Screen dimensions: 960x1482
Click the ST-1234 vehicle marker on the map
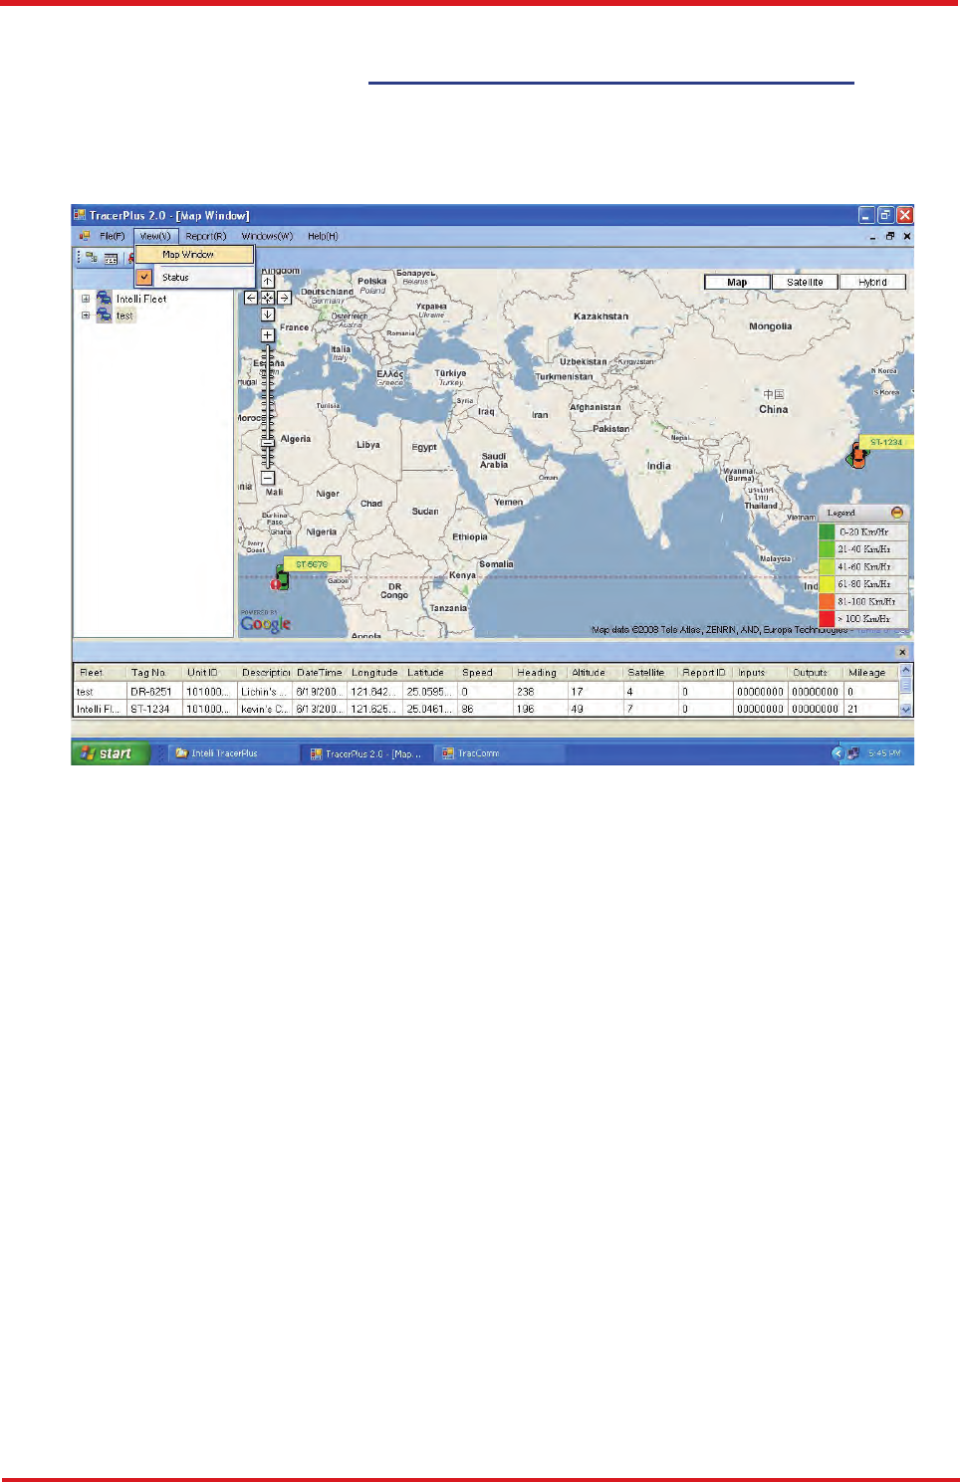click(x=857, y=456)
